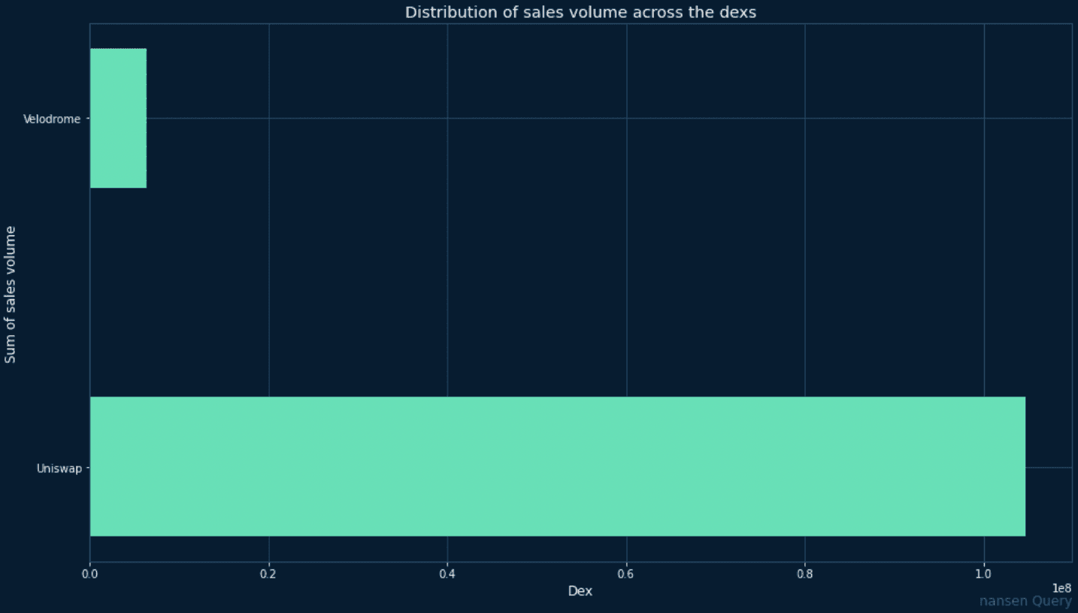Click the chart title text
Image resolution: width=1078 pixels, height=613 pixels.
579,12
